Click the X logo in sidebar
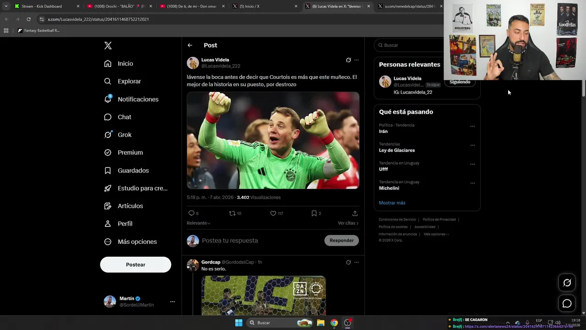 click(x=108, y=45)
